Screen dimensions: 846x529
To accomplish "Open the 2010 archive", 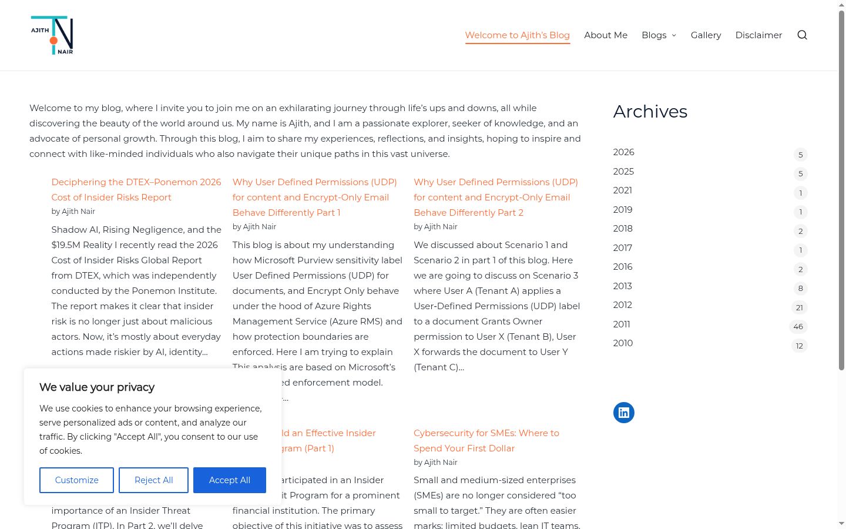I will [623, 343].
